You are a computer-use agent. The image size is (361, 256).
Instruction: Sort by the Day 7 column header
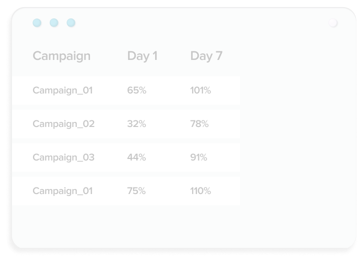point(206,56)
